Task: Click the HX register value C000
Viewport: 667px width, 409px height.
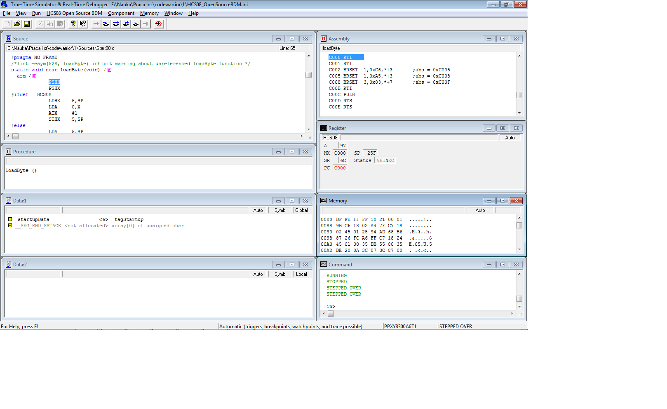Action: coord(340,153)
